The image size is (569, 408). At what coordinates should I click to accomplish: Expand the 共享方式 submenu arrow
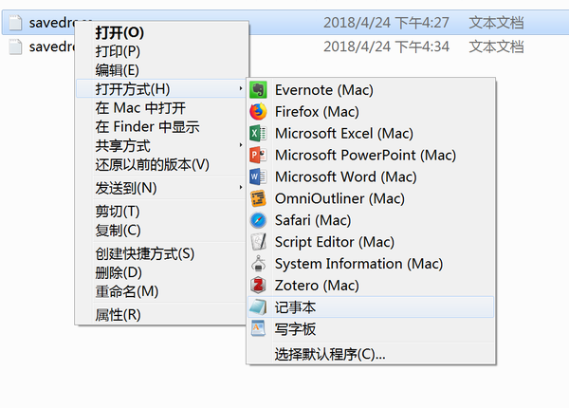(x=241, y=145)
